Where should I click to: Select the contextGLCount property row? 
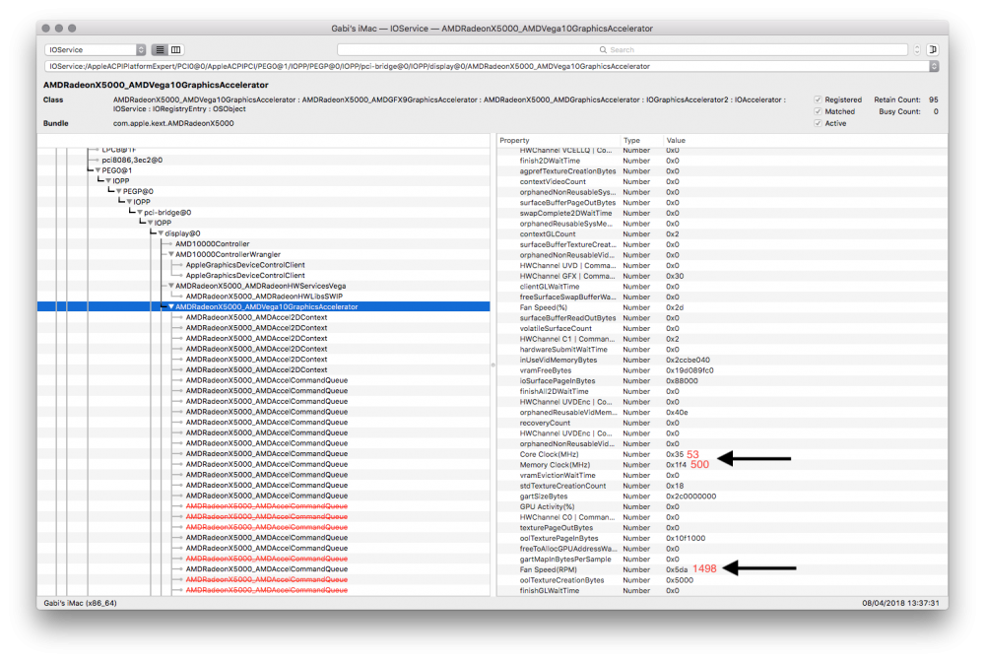pos(722,233)
